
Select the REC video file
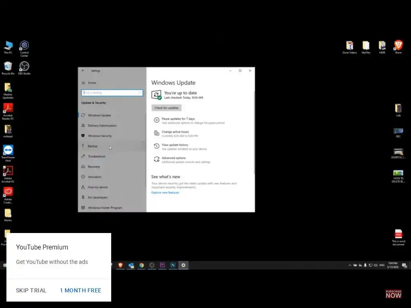(398, 132)
